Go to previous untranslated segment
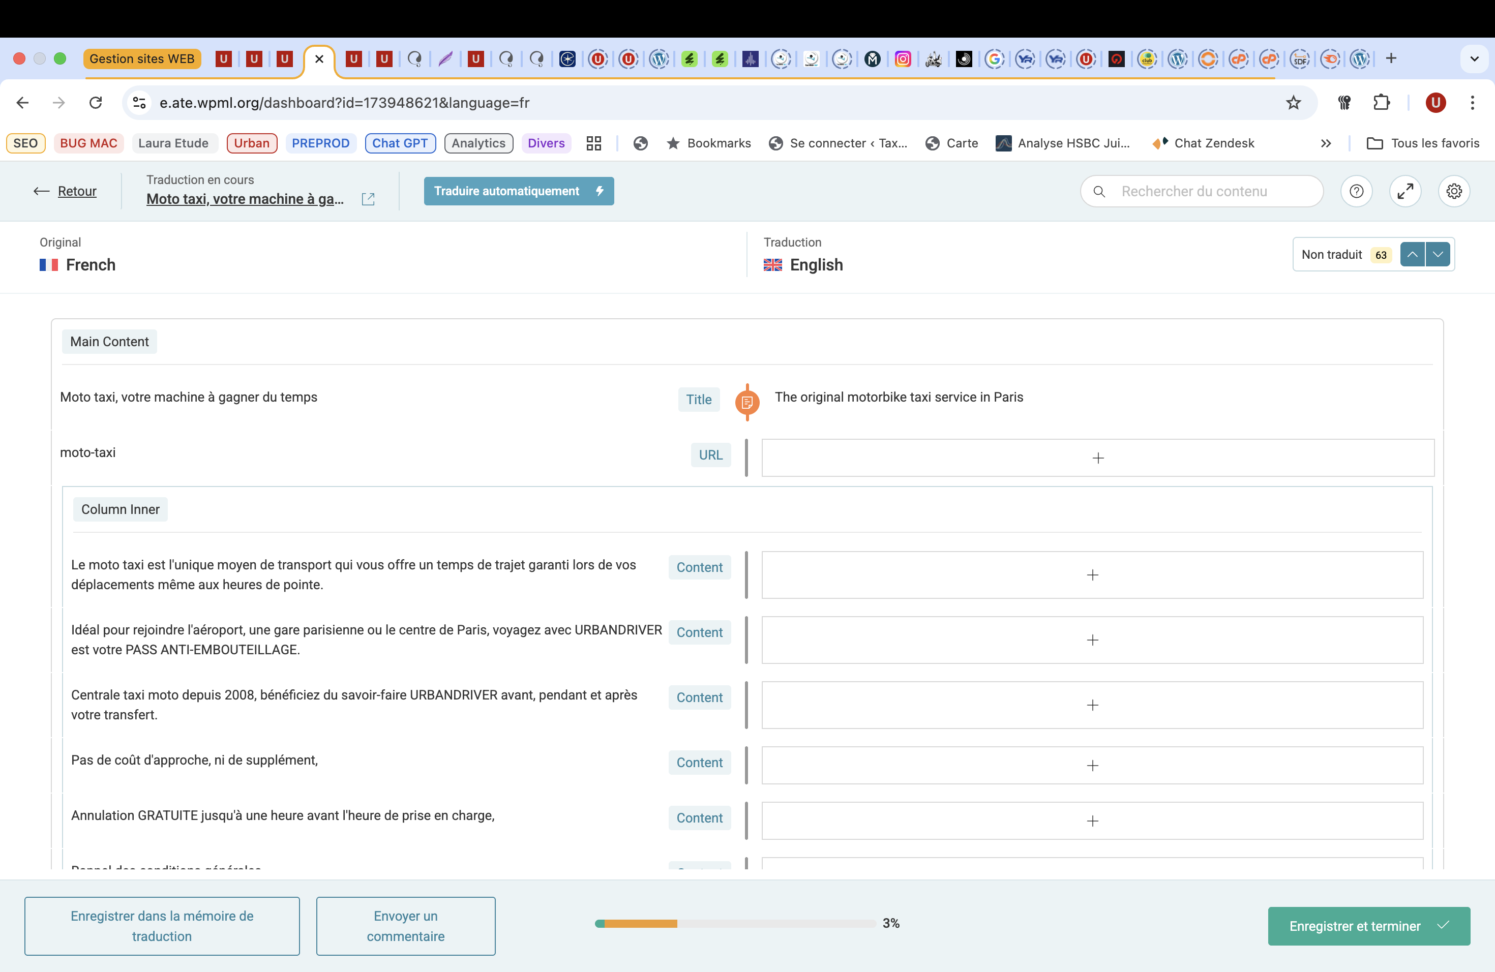The width and height of the screenshot is (1495, 972). (x=1412, y=254)
